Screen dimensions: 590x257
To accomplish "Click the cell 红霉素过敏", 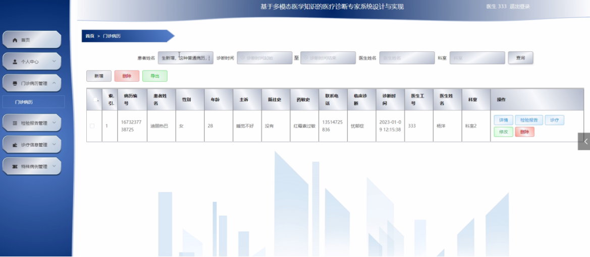I will 304,126.
